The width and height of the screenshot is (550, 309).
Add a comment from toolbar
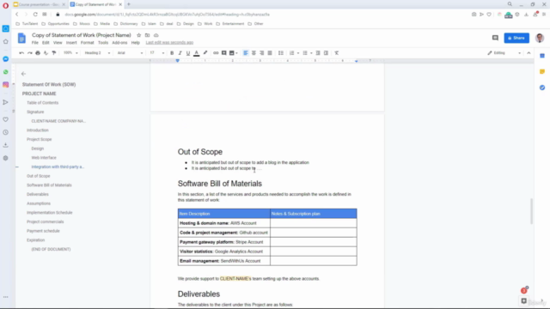[x=223, y=53]
